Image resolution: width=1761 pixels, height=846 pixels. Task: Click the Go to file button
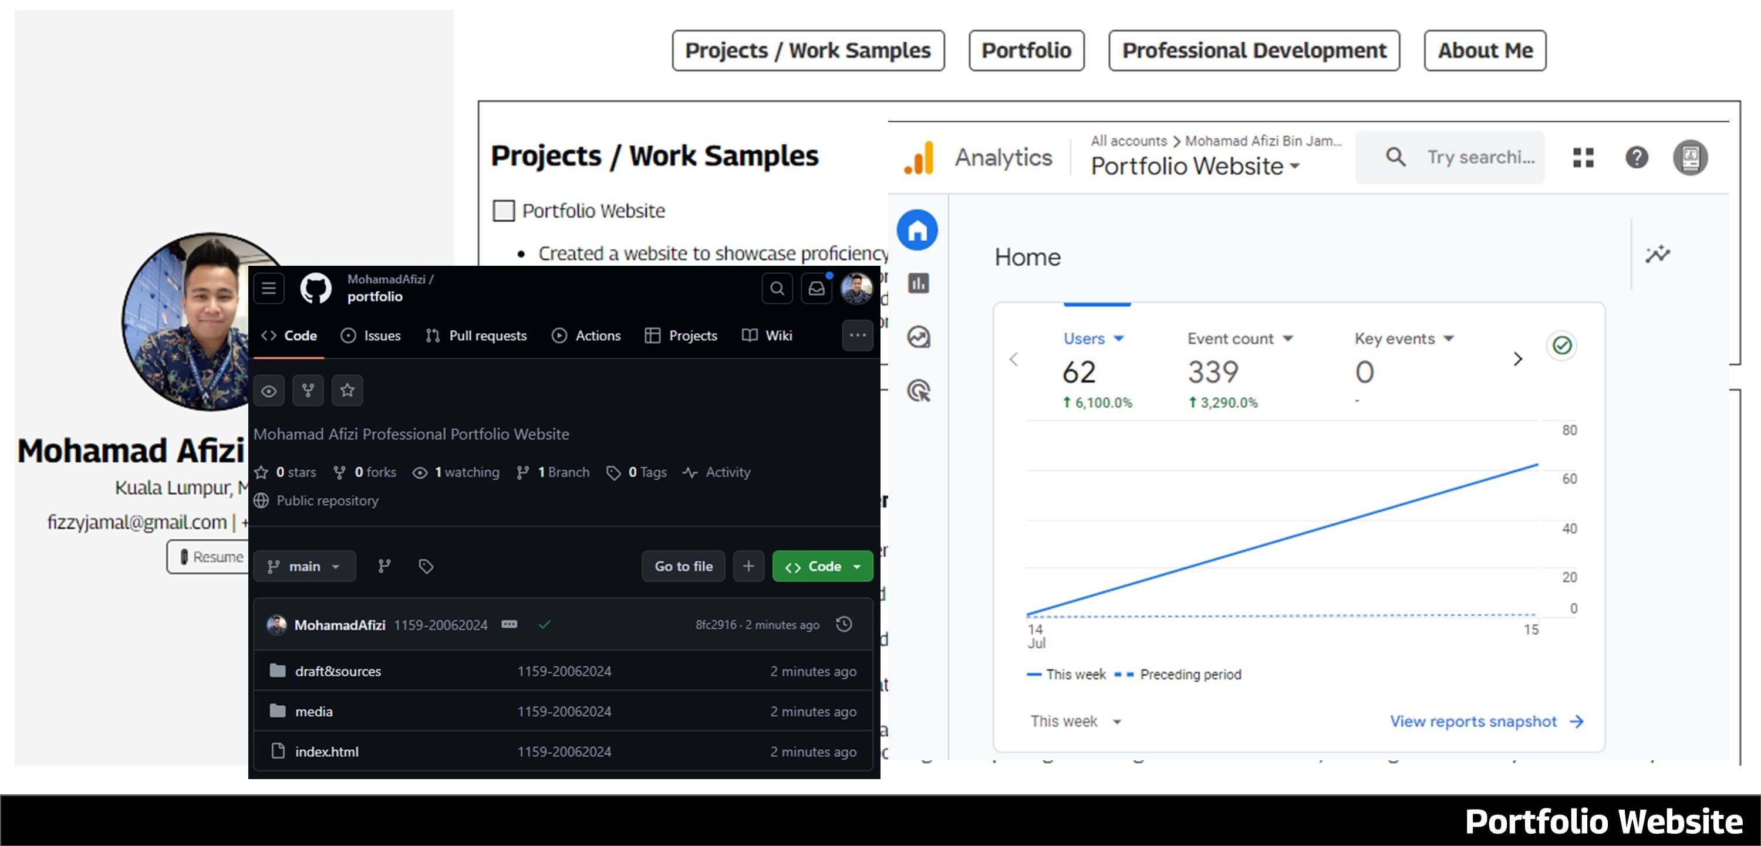[x=683, y=567]
